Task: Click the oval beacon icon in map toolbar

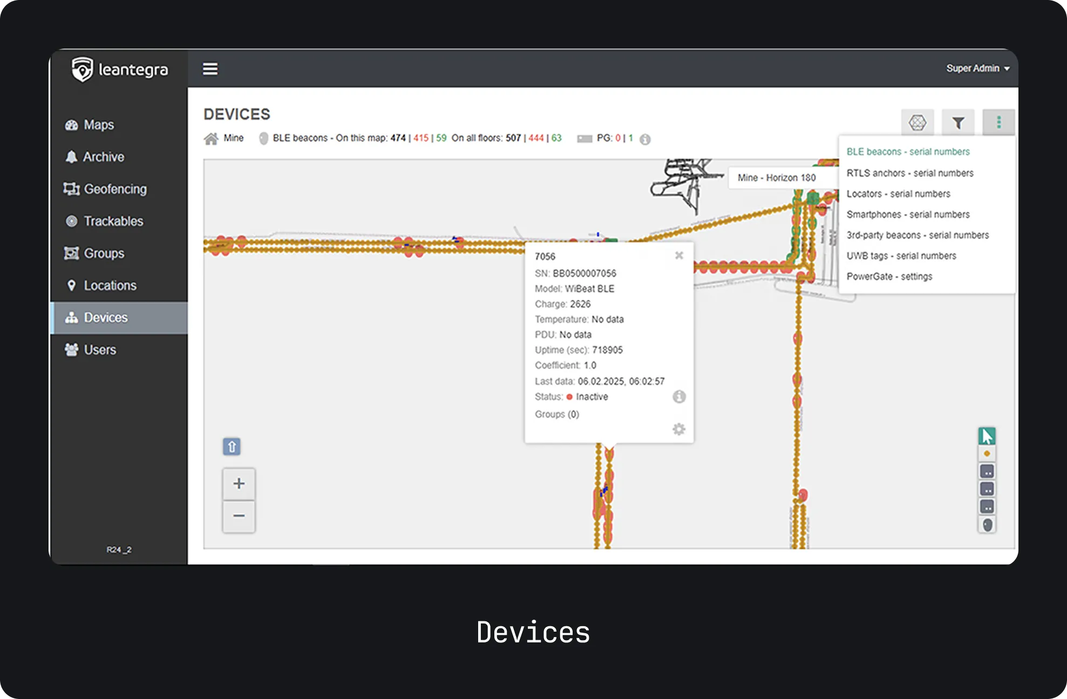Action: [987, 525]
